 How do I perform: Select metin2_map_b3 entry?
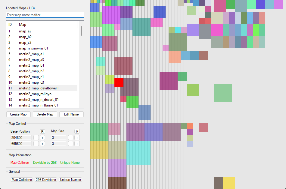[x=42, y=71]
